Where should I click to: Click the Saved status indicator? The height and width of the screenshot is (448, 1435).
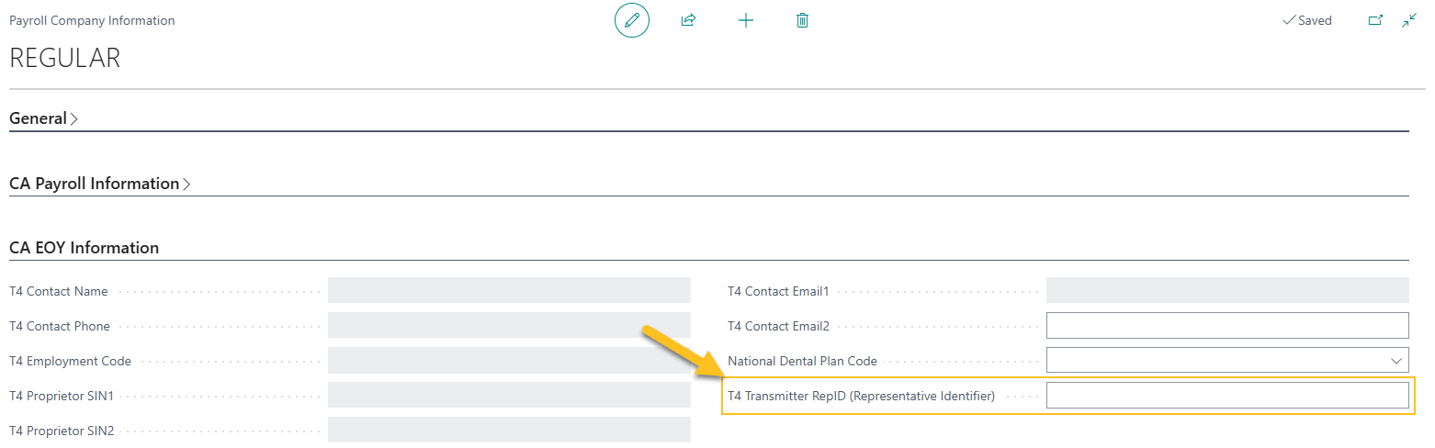(x=1306, y=20)
